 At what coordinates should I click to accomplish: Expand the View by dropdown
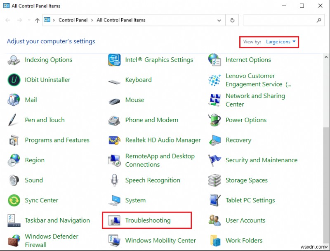pyautogui.click(x=280, y=42)
